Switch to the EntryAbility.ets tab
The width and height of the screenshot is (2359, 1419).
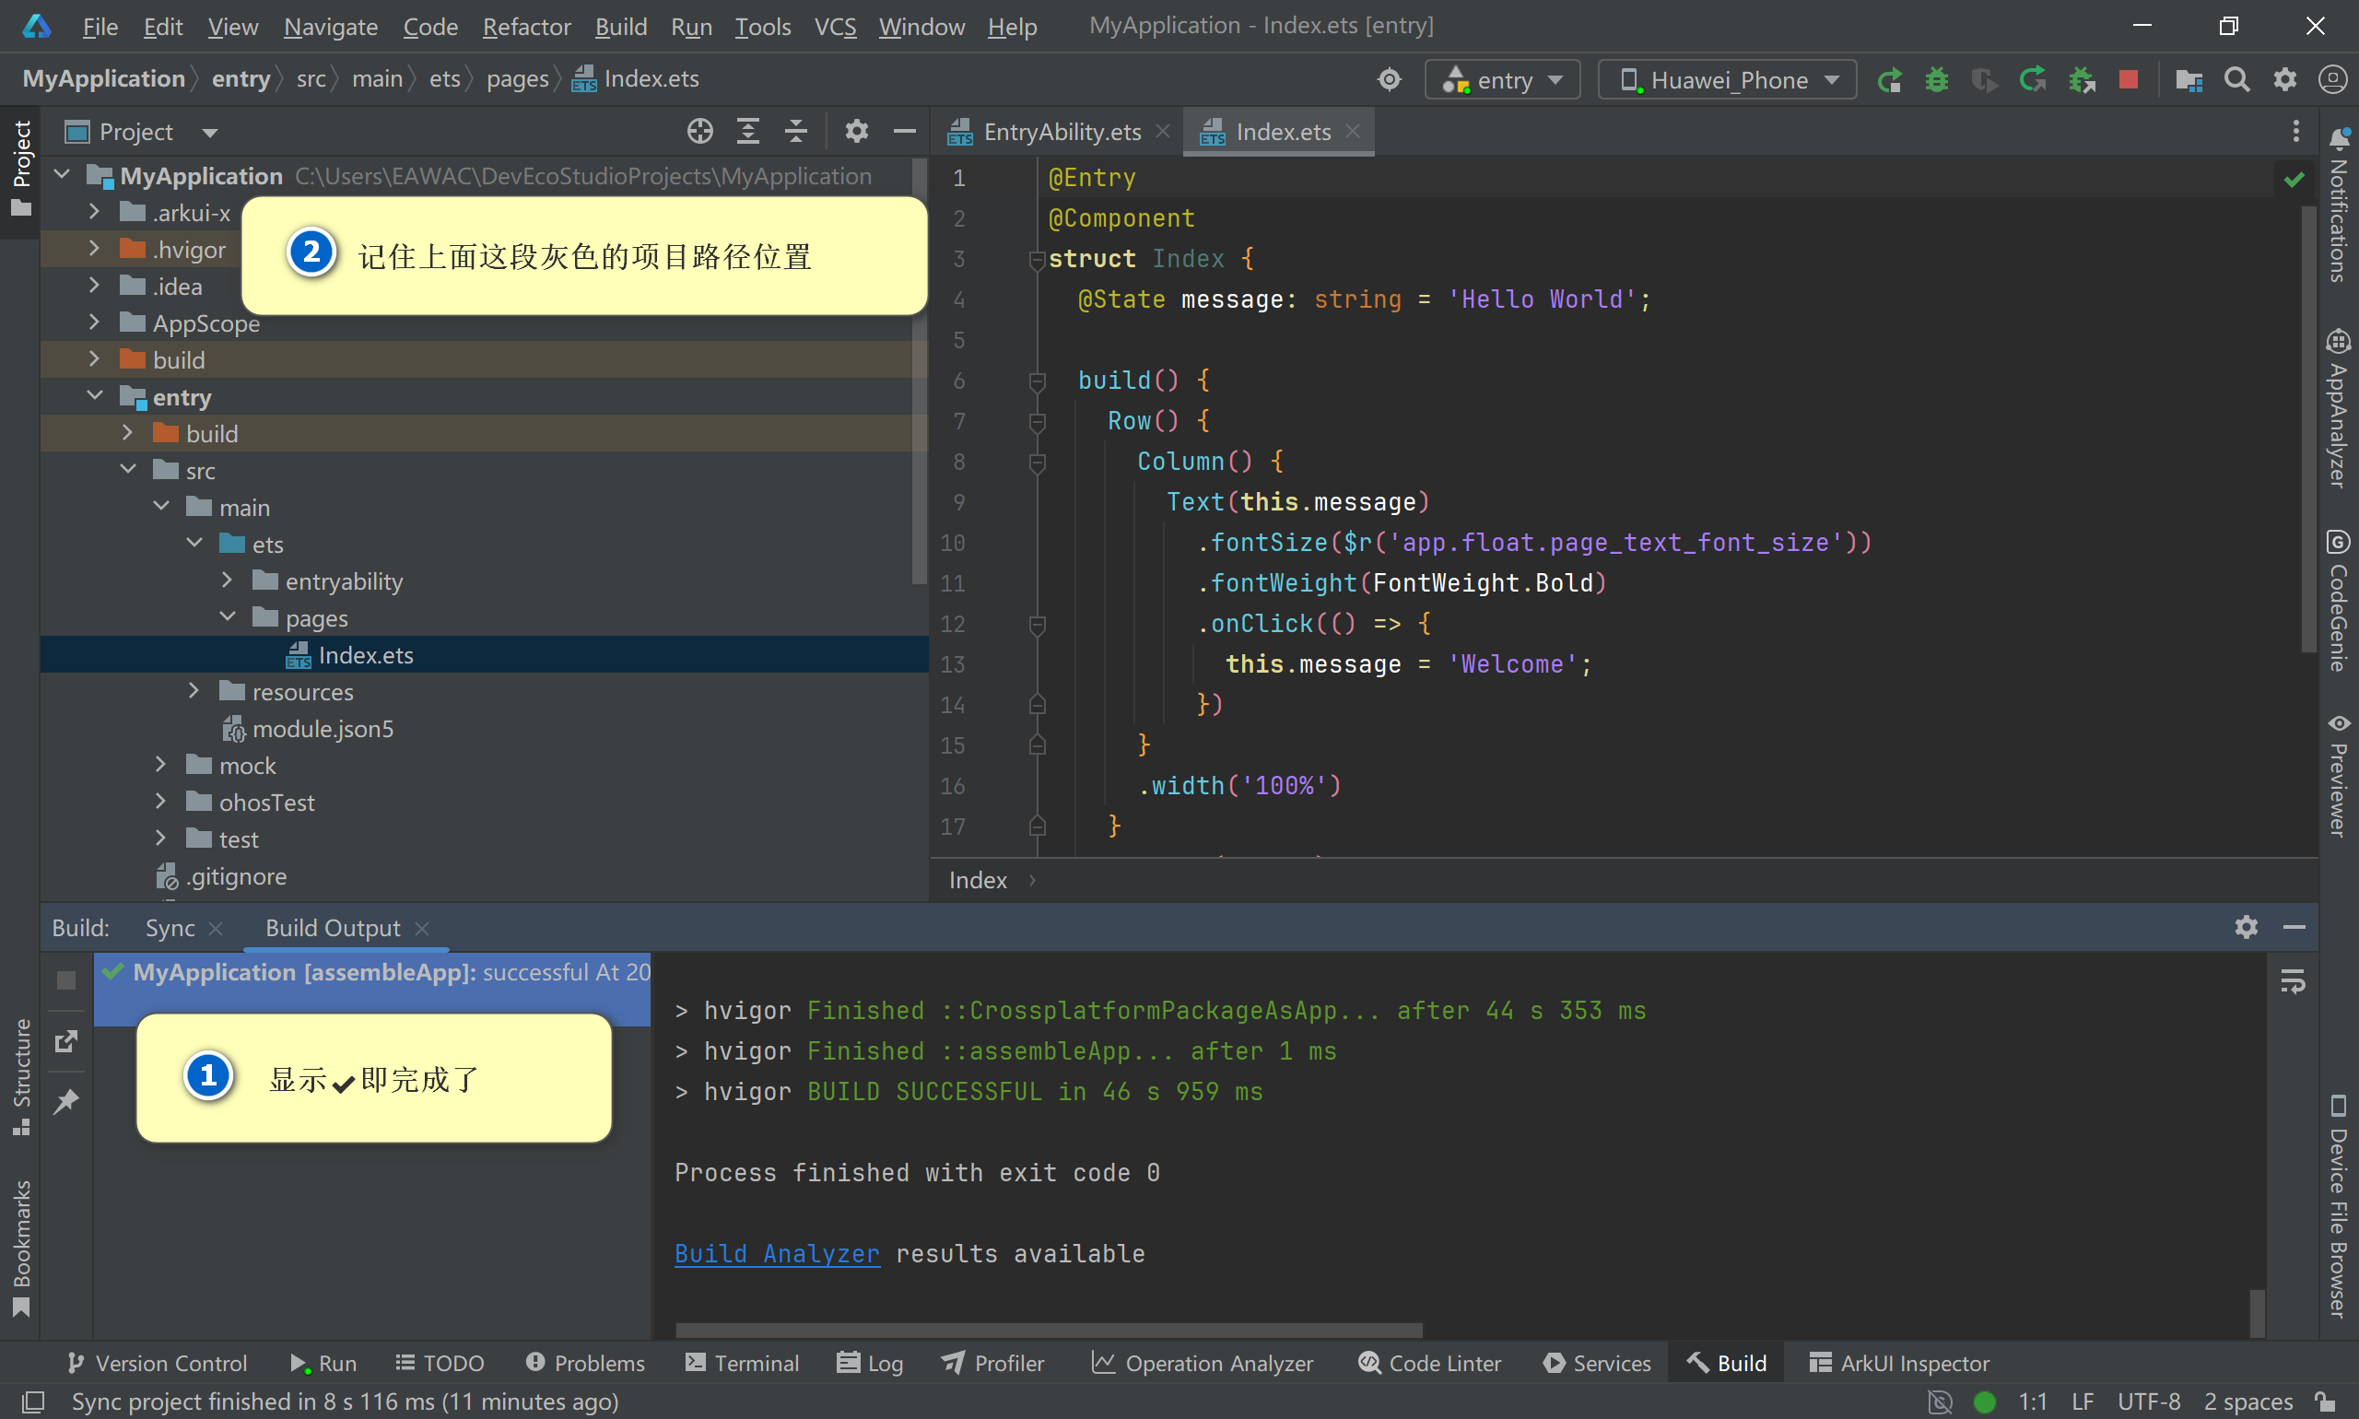pyautogui.click(x=1062, y=131)
